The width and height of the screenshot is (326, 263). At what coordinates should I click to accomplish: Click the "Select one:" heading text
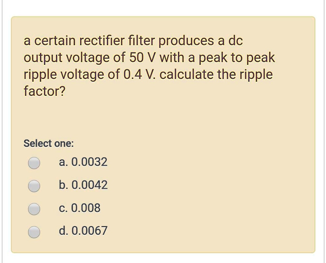pos(49,143)
